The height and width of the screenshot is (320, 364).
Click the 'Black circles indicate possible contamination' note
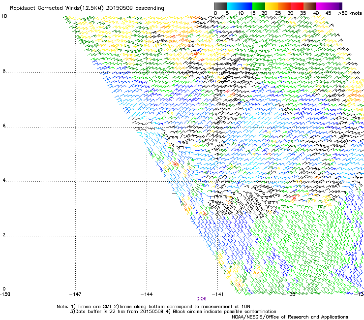224,312
